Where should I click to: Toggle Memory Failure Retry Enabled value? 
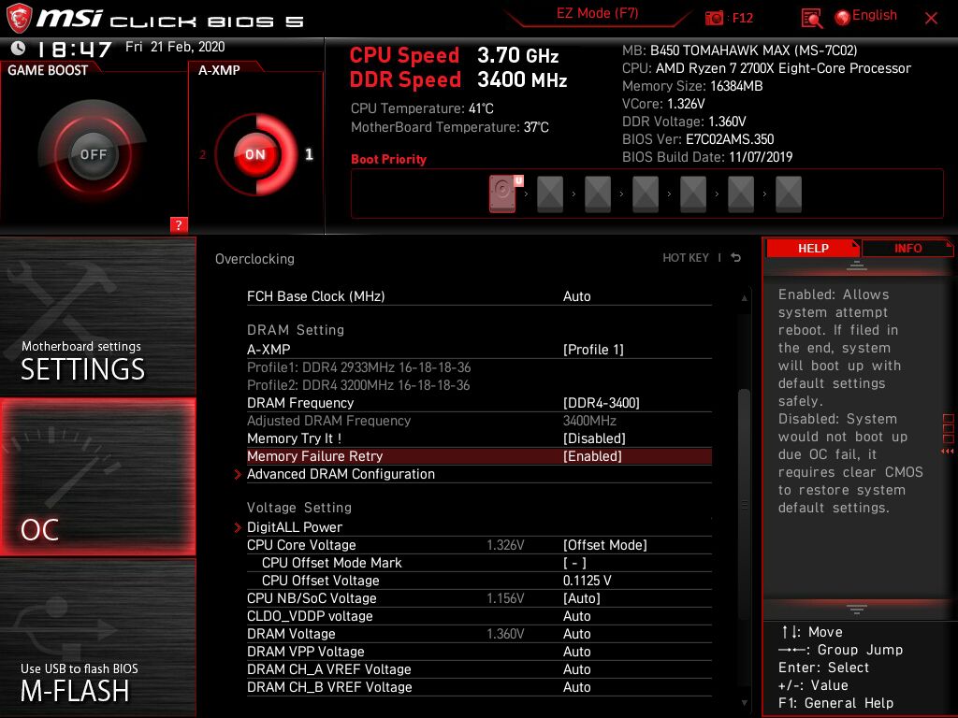coord(592,456)
